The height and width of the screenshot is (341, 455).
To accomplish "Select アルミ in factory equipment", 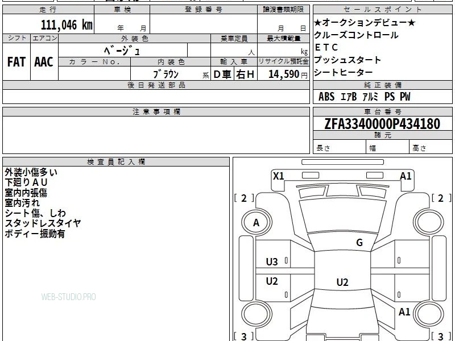I will coord(370,97).
